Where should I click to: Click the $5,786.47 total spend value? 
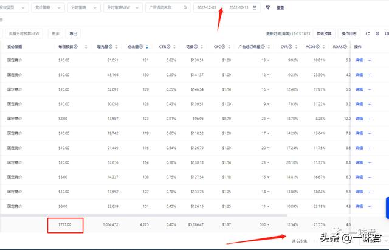pyautogui.click(x=196, y=224)
